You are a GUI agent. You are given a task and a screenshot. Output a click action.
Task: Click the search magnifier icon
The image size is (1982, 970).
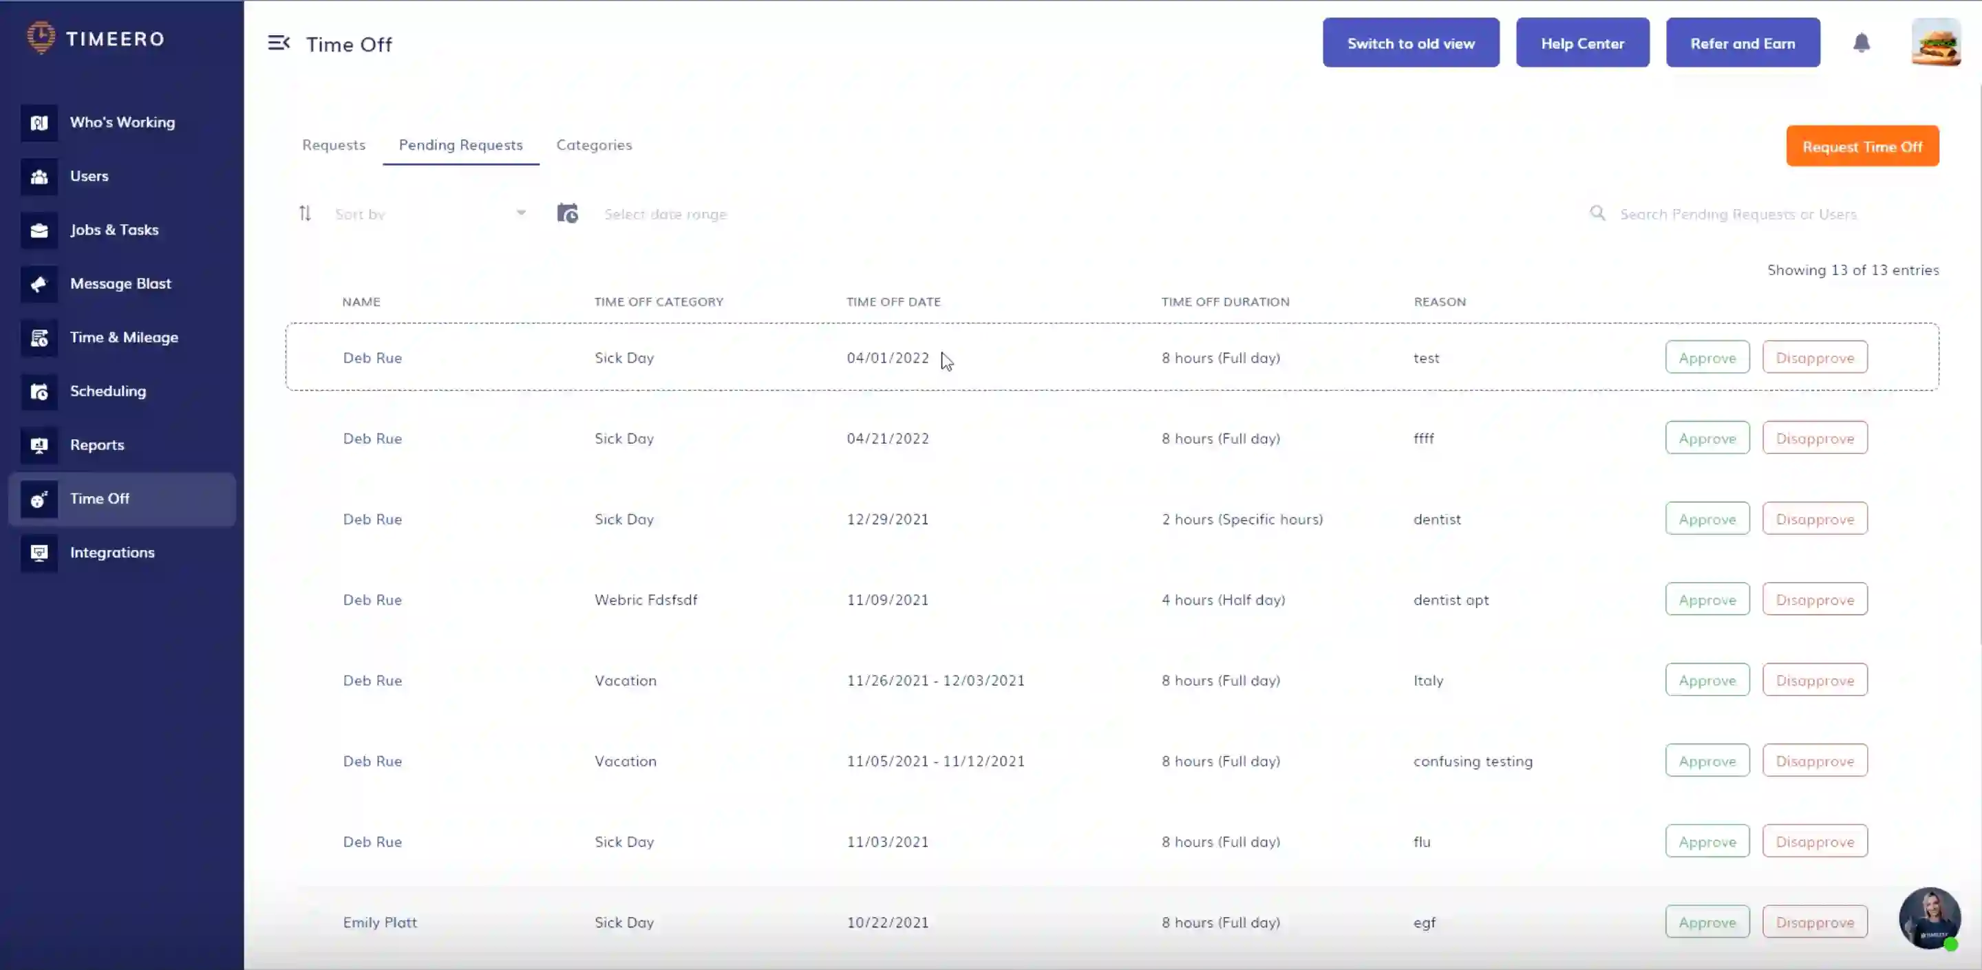pos(1597,213)
